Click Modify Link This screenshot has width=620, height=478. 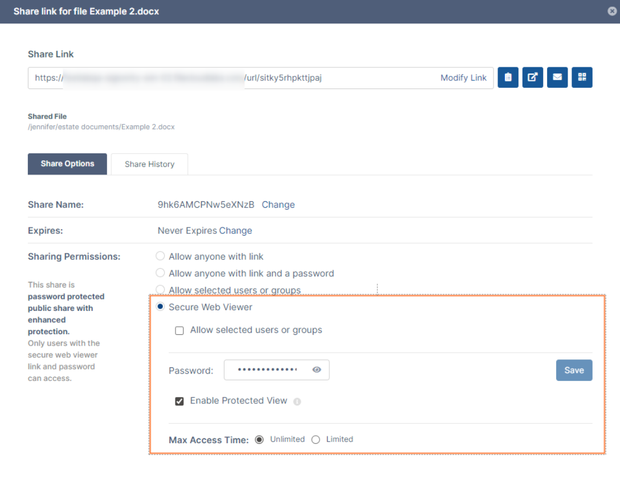(x=464, y=77)
